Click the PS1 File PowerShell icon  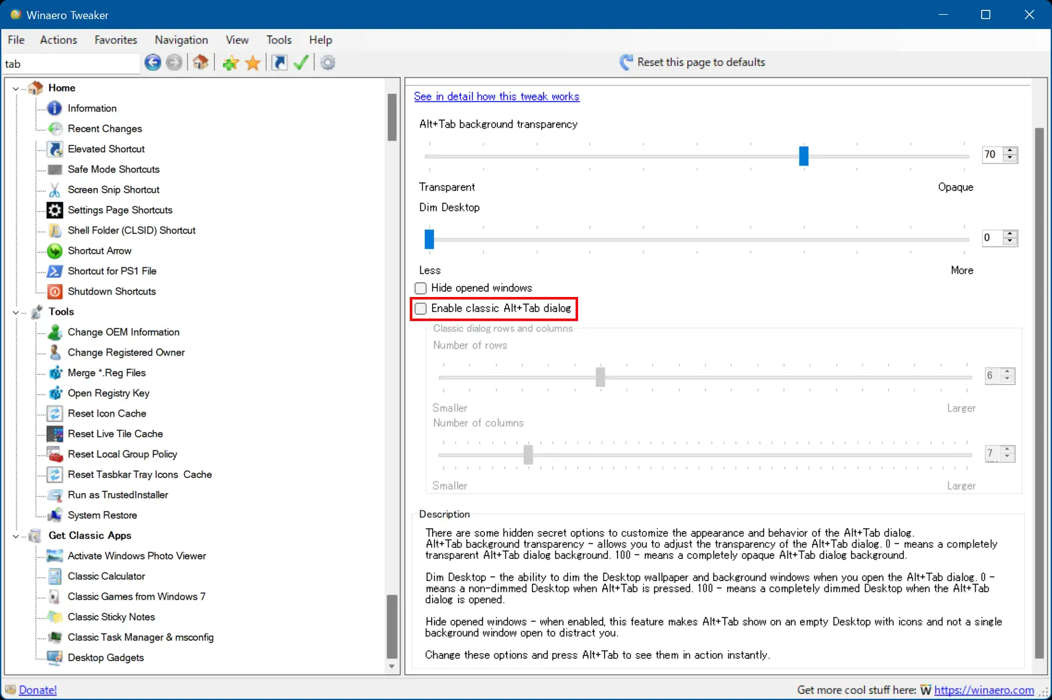[55, 271]
